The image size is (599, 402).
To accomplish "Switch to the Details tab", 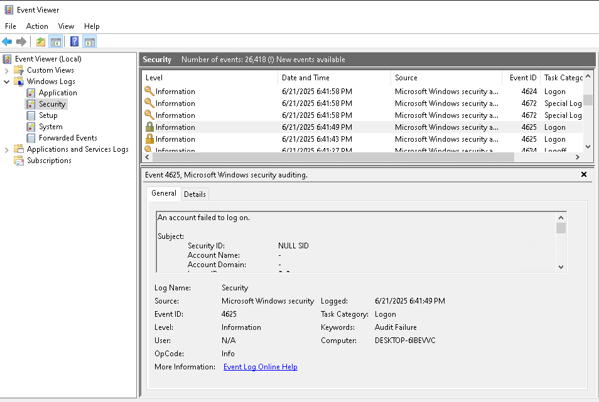I will (195, 194).
